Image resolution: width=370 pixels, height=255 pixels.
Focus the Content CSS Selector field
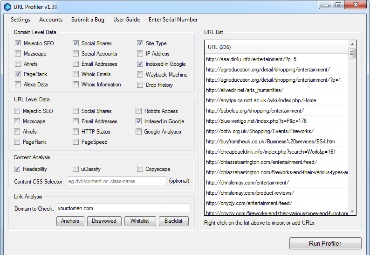116,181
